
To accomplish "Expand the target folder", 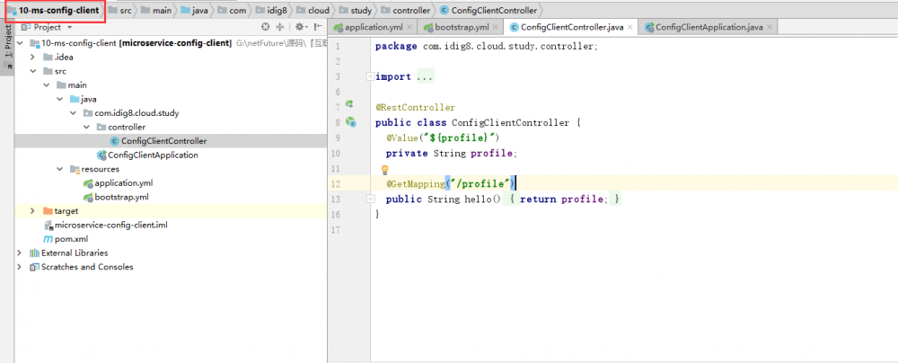I will (33, 211).
